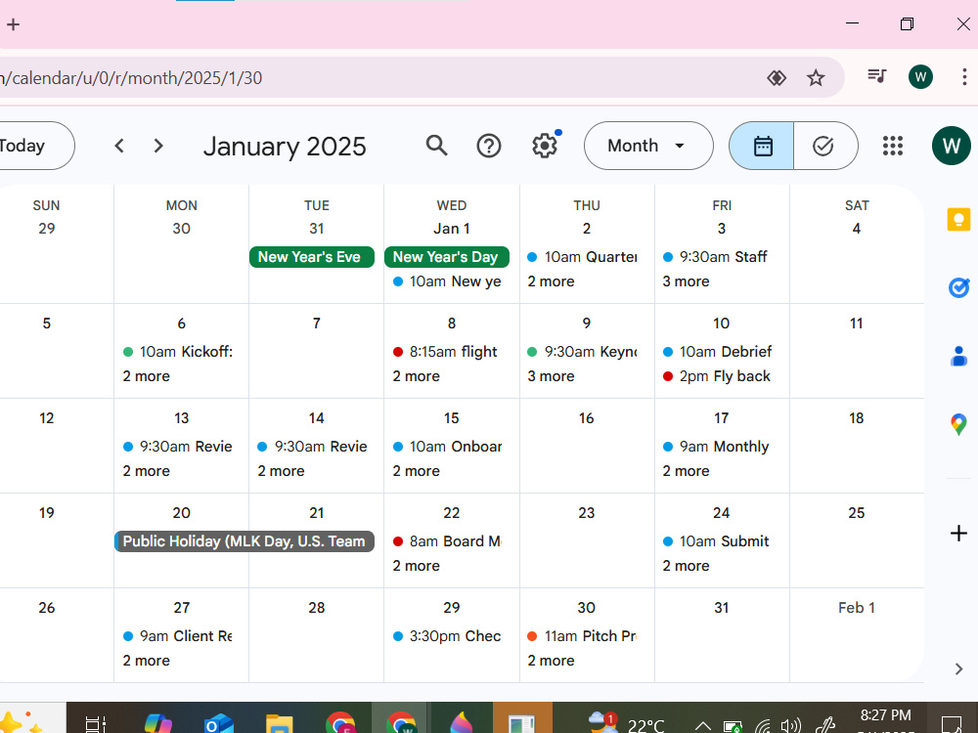The height and width of the screenshot is (733, 978).
Task: Show 2 more events on Jan 2
Action: point(551,281)
